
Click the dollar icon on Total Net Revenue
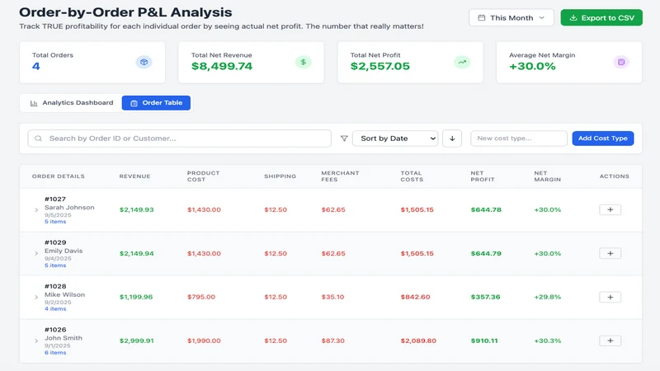pos(303,63)
